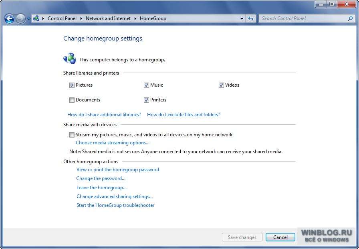Click Change the password link

point(101,178)
